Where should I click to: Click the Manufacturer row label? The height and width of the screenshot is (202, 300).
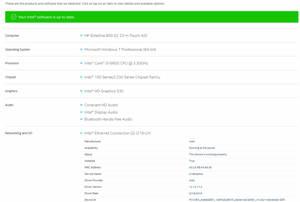click(93, 141)
